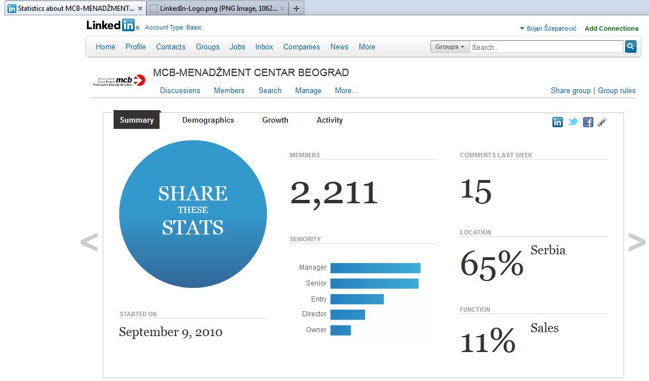The image size is (649, 381).
Task: Go to Home in navigation bar
Action: (x=106, y=47)
